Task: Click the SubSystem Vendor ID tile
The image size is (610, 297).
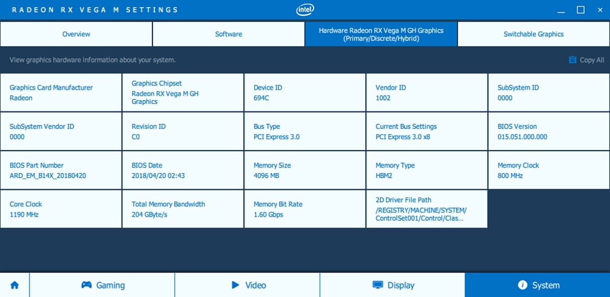Action: click(61, 131)
